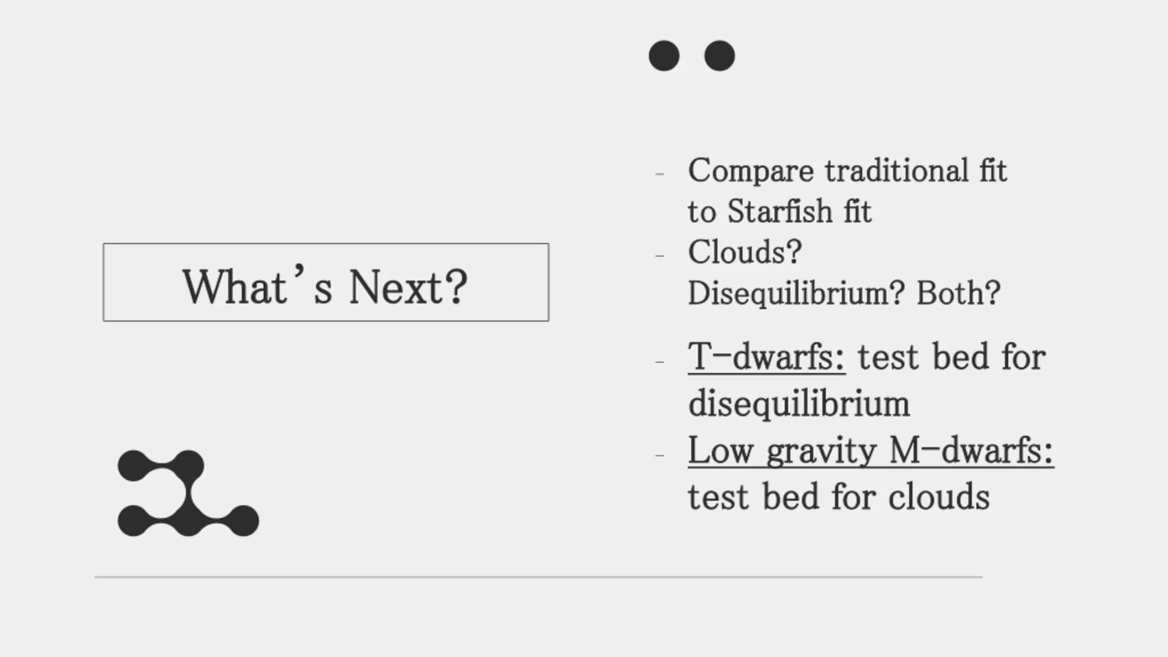This screenshot has width=1168, height=657.
Task: Click the word 'Both?' in the second bullet
Action: point(959,293)
